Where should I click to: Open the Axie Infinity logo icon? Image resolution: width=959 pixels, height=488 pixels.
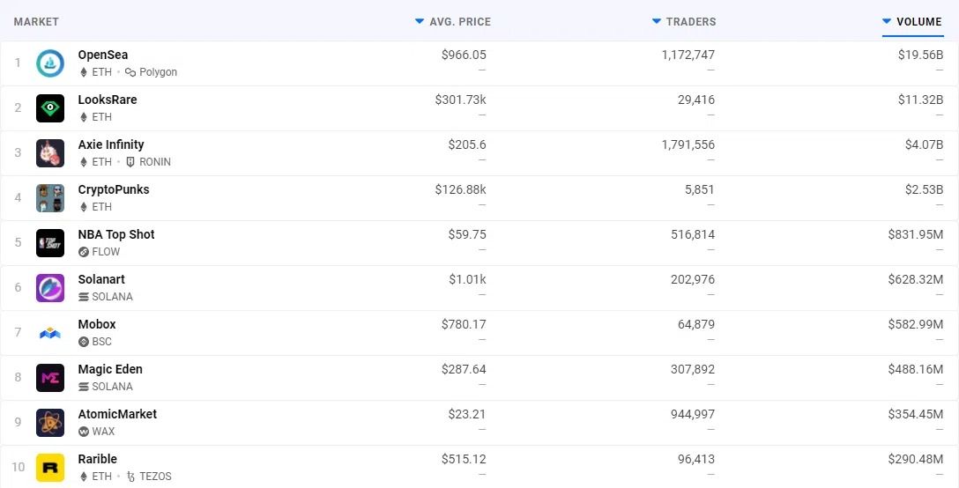(x=50, y=153)
